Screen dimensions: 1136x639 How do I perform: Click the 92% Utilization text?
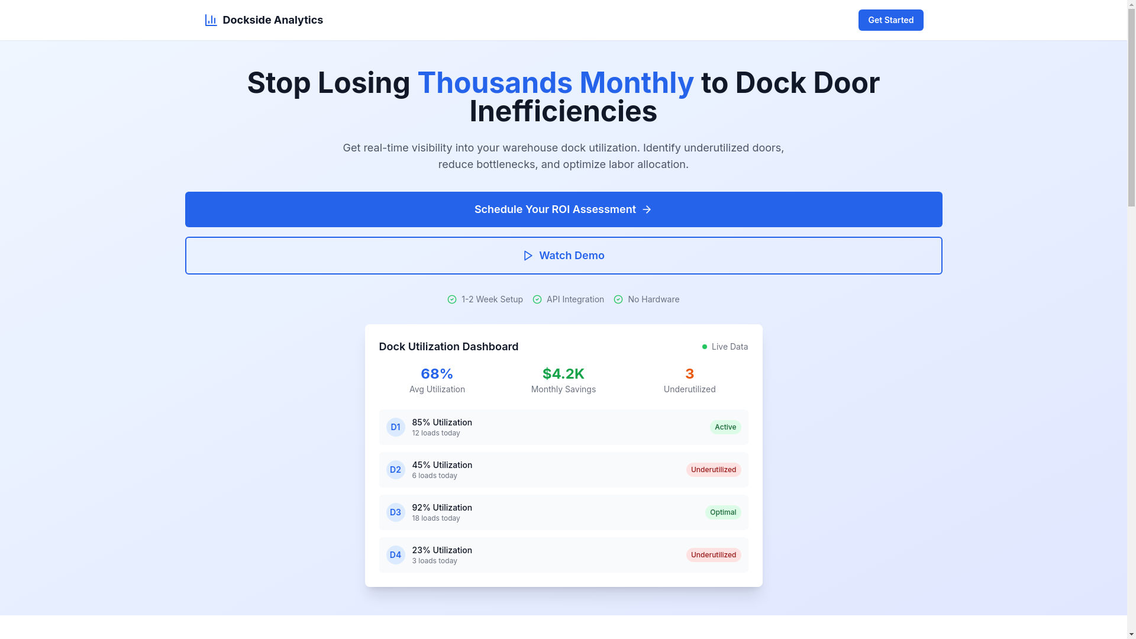pyautogui.click(x=442, y=508)
